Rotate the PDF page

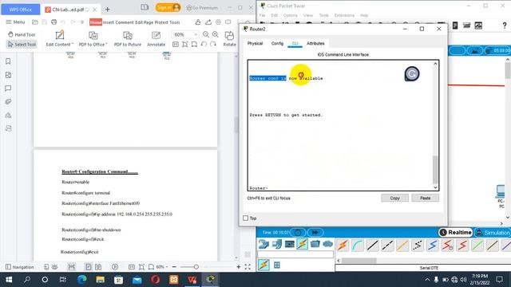229,39
